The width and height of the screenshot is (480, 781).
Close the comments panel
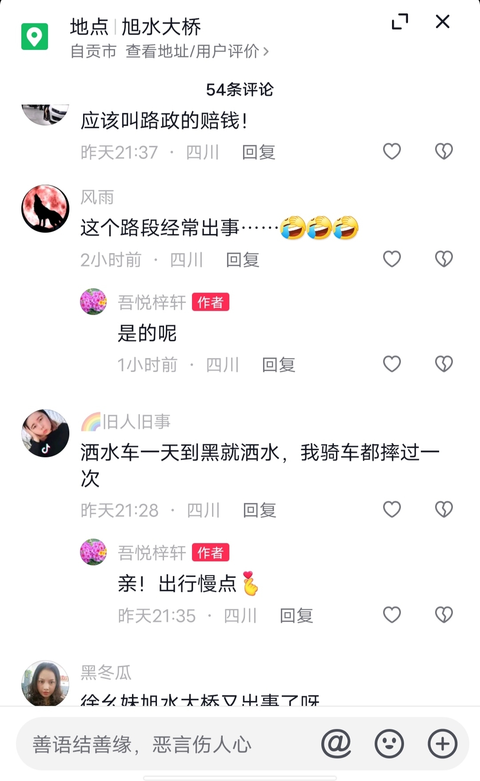(443, 21)
